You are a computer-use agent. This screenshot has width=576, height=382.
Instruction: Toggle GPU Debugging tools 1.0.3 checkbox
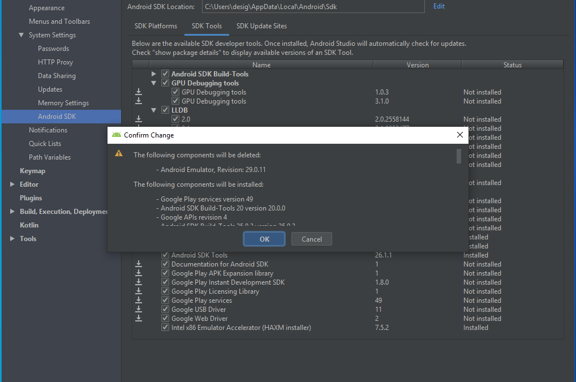tap(175, 92)
